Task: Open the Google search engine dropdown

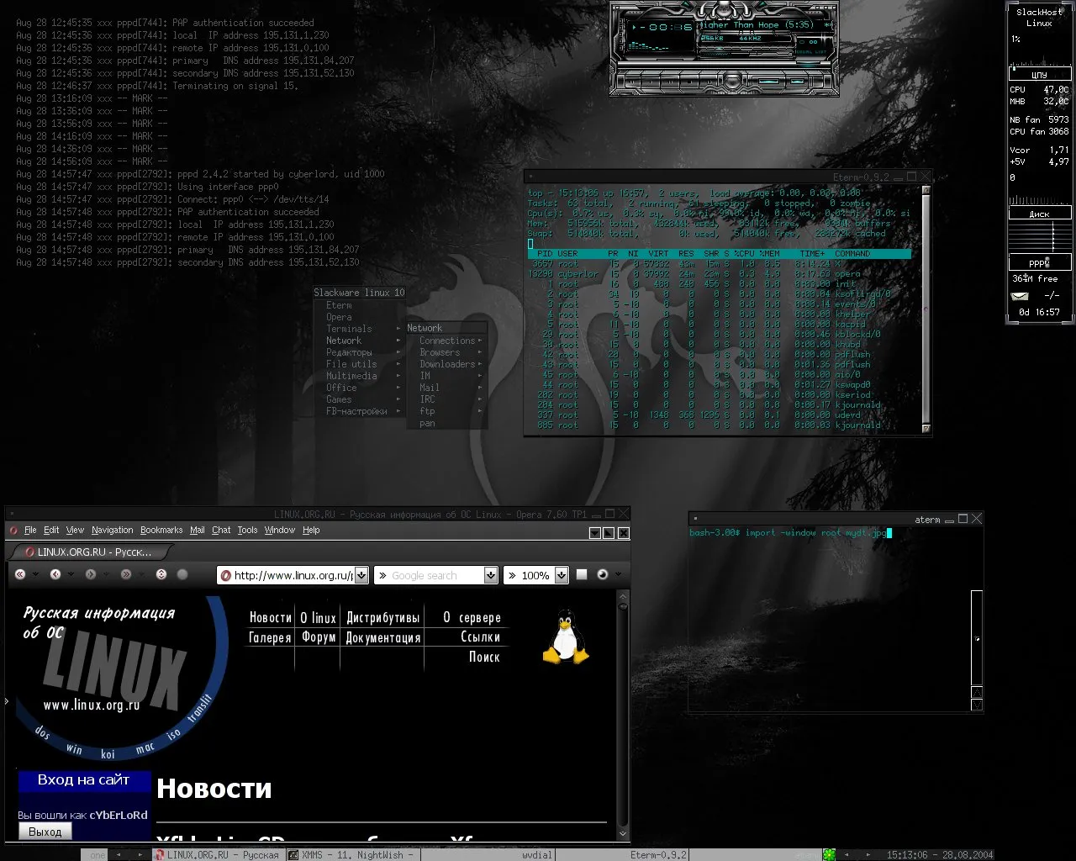Action: click(x=491, y=575)
